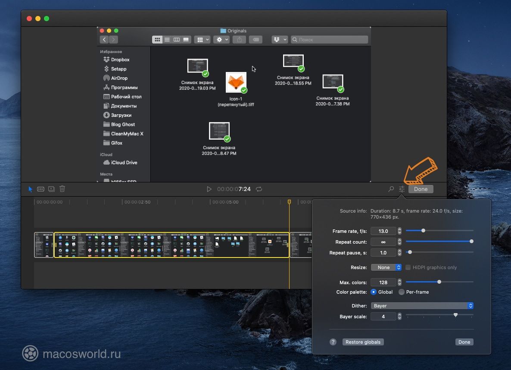Open zoom search with the magnifier icon
Image resolution: width=511 pixels, height=370 pixels.
click(x=390, y=189)
